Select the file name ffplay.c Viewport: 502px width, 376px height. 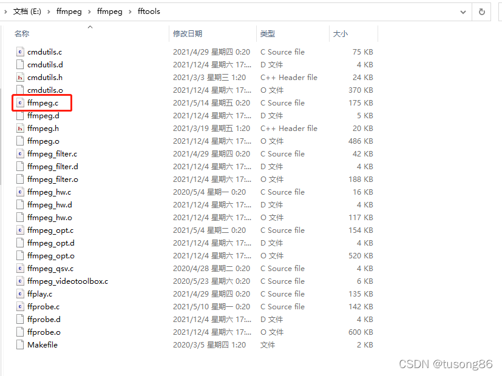(39, 294)
